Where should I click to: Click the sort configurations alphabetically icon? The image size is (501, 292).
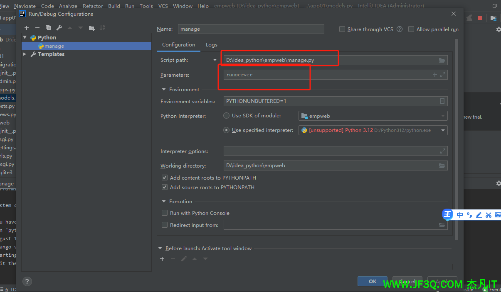coord(102,28)
